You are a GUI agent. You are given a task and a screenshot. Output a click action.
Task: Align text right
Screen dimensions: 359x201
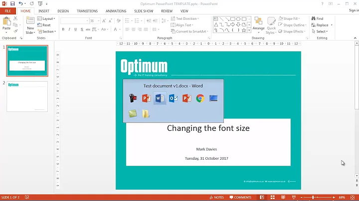[x=140, y=29]
